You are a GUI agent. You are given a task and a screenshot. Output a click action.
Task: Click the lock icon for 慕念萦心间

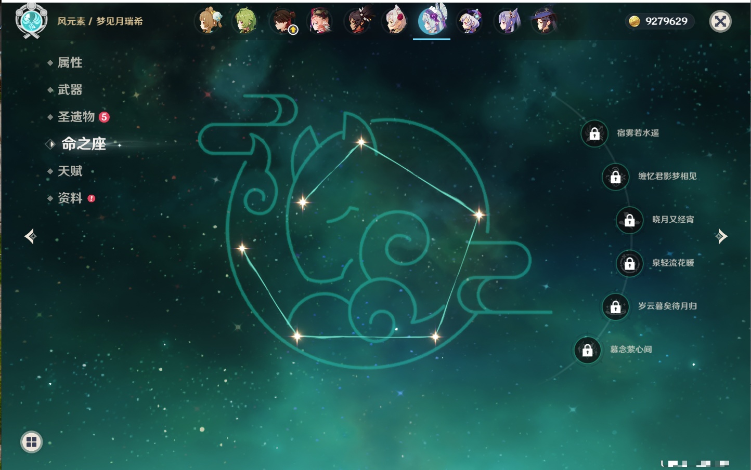[588, 350]
